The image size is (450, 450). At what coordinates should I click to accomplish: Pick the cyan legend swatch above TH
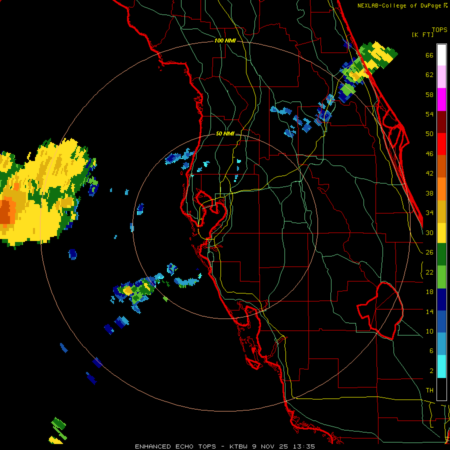441,367
